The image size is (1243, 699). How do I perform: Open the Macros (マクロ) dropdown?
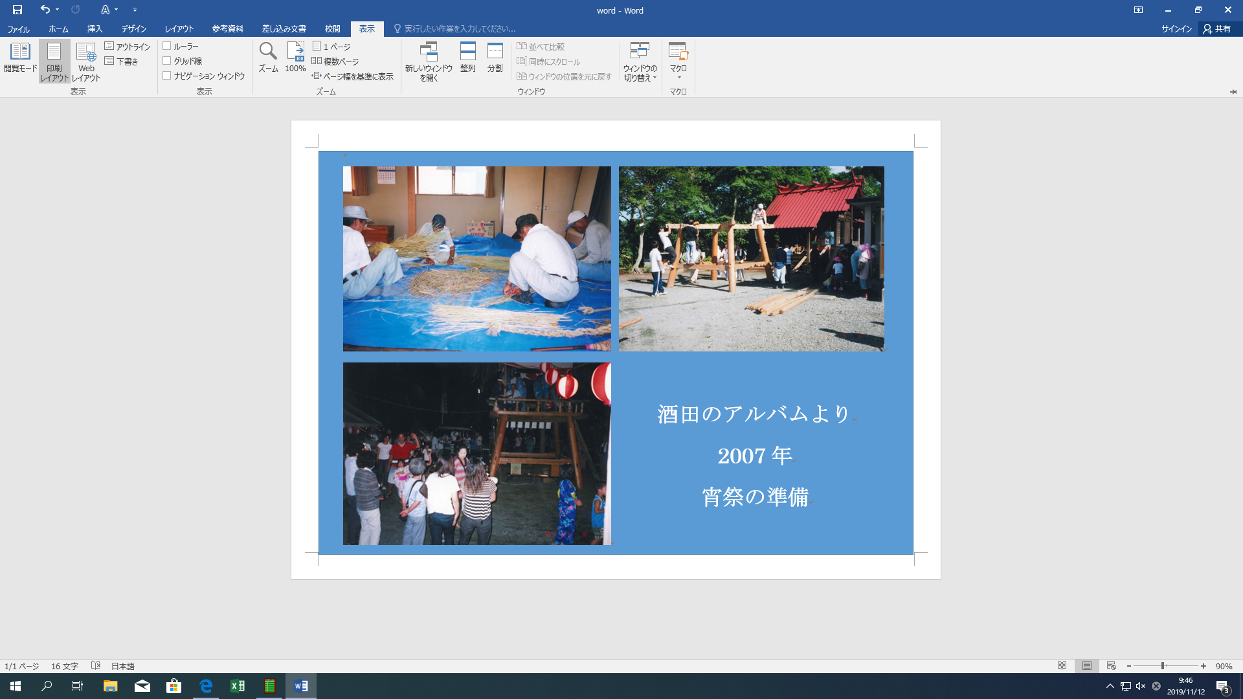pos(678,61)
